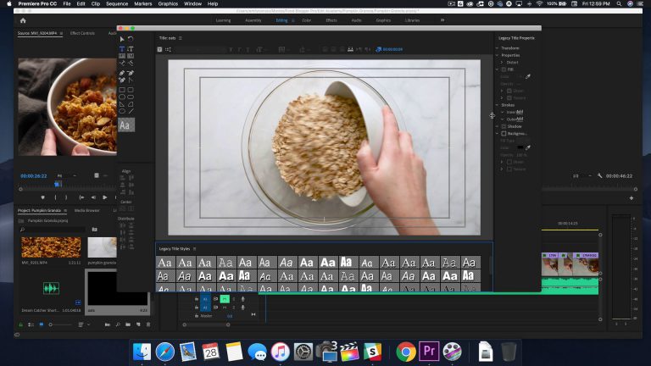Click Add link next to Inner Strokes
Screen dimensions: 651x366
point(520,112)
